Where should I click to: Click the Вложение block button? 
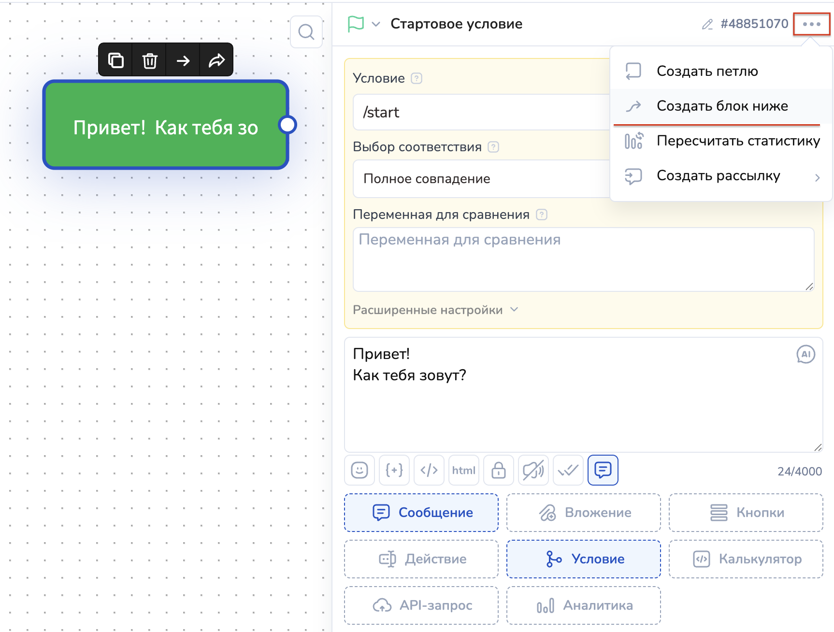tap(583, 513)
